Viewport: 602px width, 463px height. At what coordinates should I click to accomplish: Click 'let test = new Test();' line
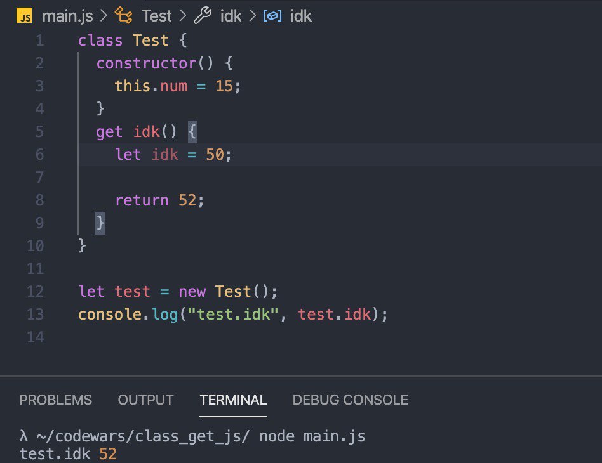pos(178,292)
